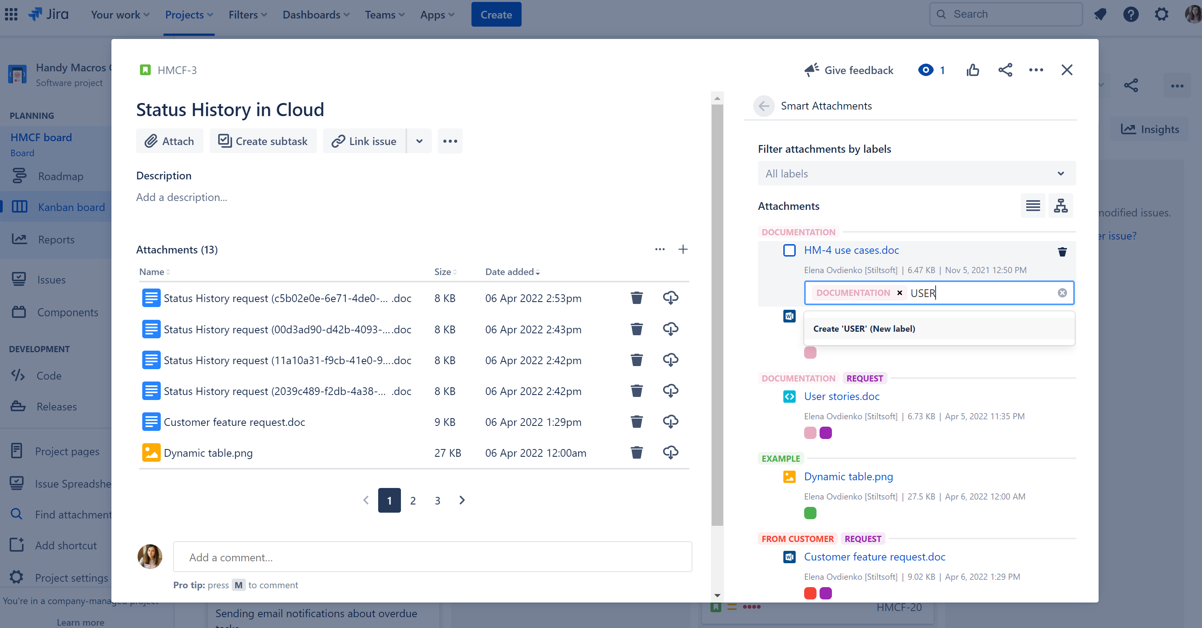1202x628 pixels.
Task: Open Reports in the sidebar
Action: pos(56,239)
